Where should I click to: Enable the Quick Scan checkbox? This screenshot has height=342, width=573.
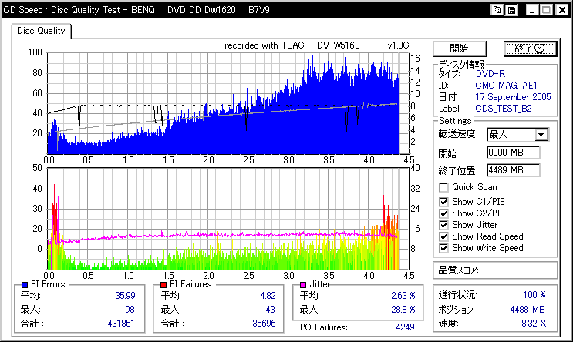coord(443,188)
